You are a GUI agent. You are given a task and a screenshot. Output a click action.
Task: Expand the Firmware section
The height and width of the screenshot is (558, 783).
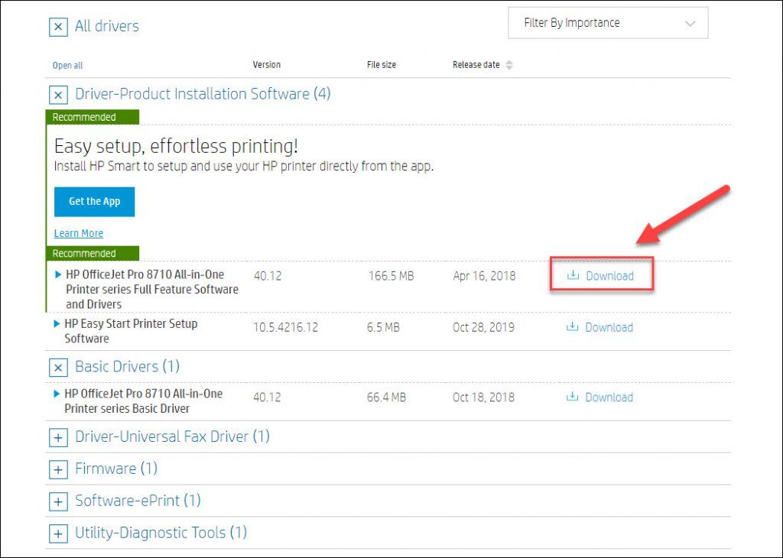click(x=58, y=469)
